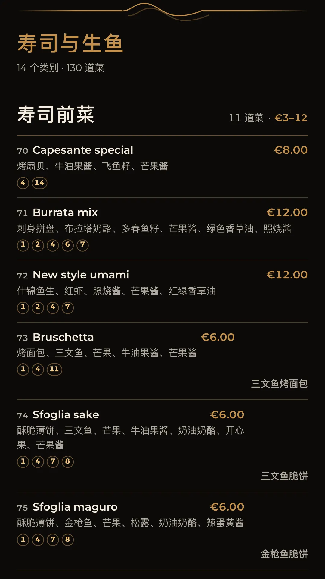This screenshot has height=579, width=325.
Task: Tap the 三文鱼烤面包 image caption
Action: (279, 384)
